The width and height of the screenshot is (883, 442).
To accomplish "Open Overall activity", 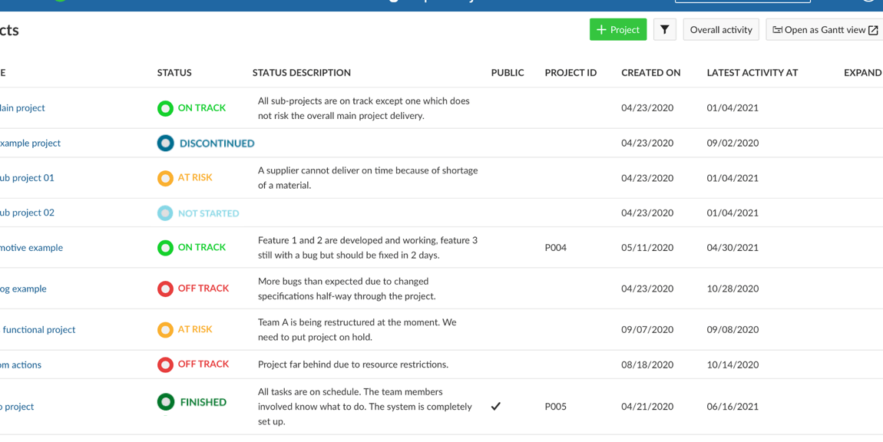I will click(x=721, y=30).
